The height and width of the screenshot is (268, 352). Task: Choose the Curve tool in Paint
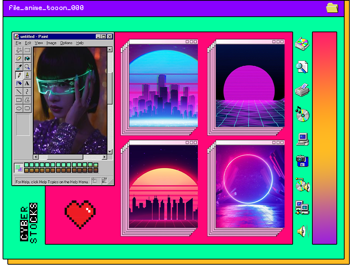point(27,92)
